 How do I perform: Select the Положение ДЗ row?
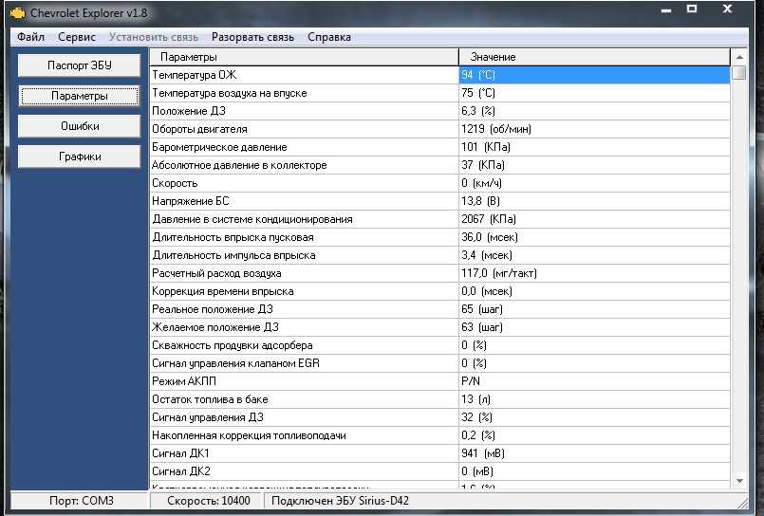439,111
